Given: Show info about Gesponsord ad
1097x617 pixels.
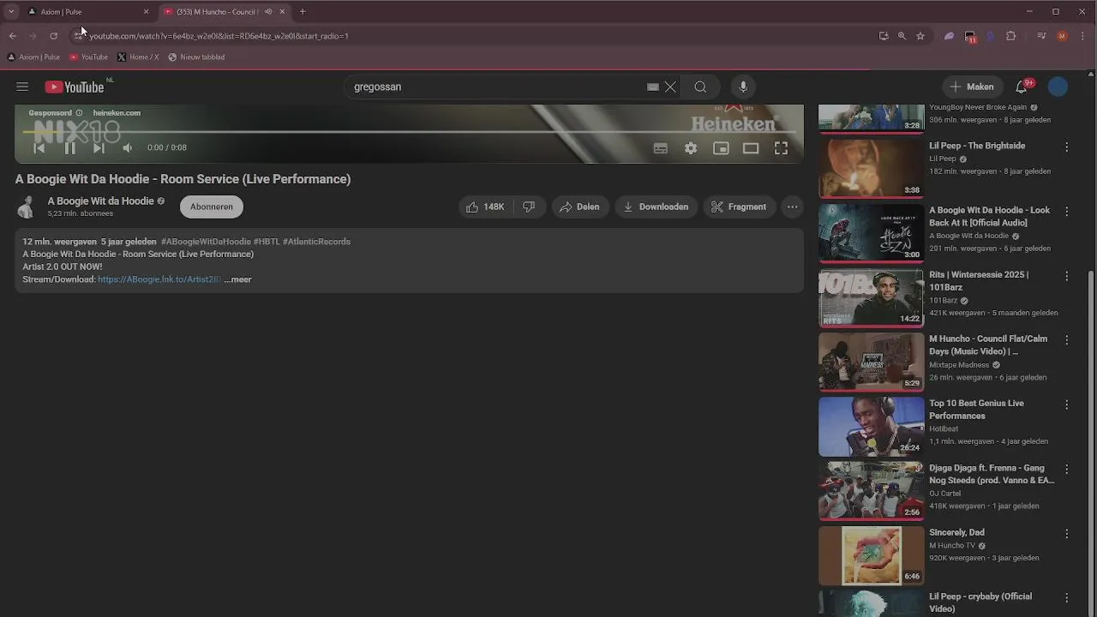Looking at the screenshot, I should point(79,113).
